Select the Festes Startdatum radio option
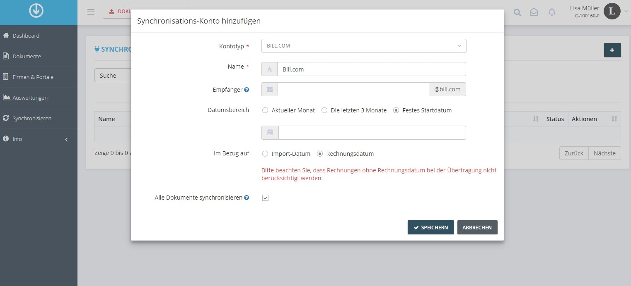Screen dimensions: 631x286 coord(396,110)
